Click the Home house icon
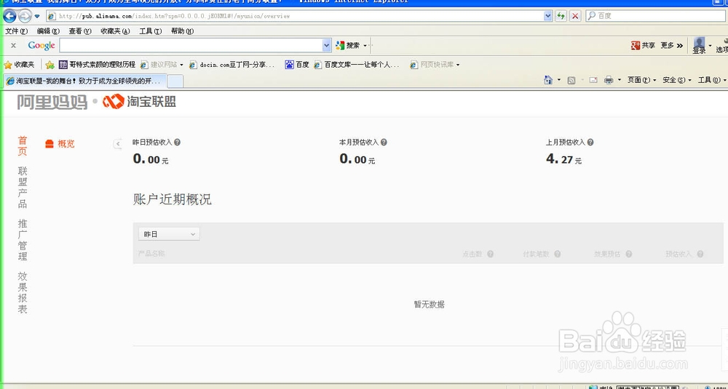The width and height of the screenshot is (728, 389). (548, 80)
